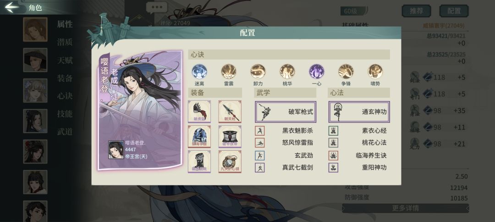The width and height of the screenshot is (495, 222).
Task: Select the 迷离 heart technique icon
Action: [199, 71]
